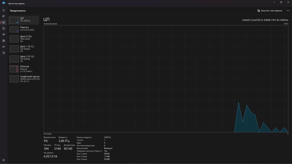The width and height of the screenshot is (292, 164).
Task: Click the large 'ЦП' graph heading
Action: pyautogui.click(x=46, y=20)
